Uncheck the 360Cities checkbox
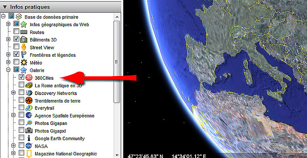The height and width of the screenshot is (158, 307). [x=21, y=77]
